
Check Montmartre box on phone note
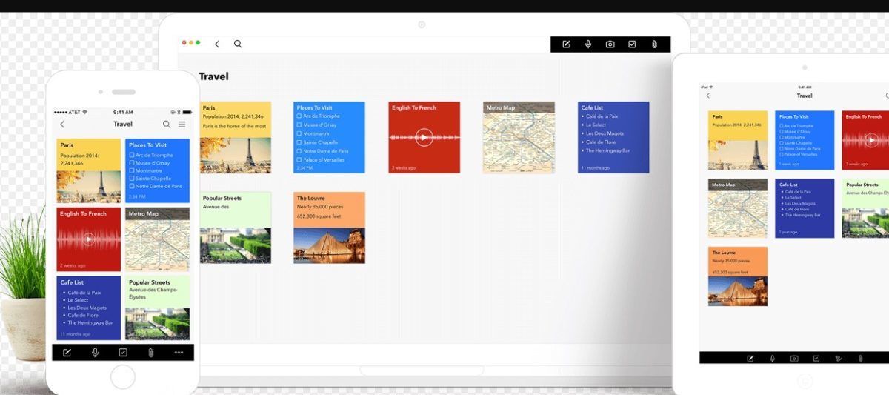[x=132, y=170]
